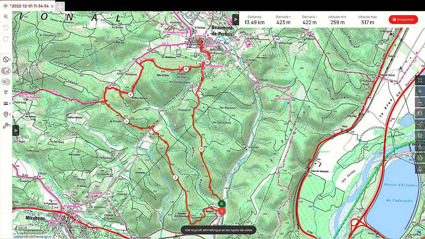Exit fullscreen with the collapse-arrows icon
The image size is (425, 239).
tap(420, 80)
